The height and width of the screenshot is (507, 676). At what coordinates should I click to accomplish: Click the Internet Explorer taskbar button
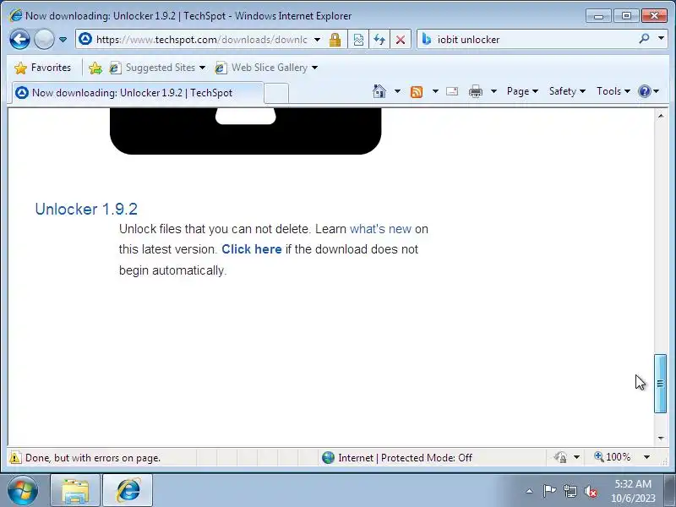tap(128, 491)
